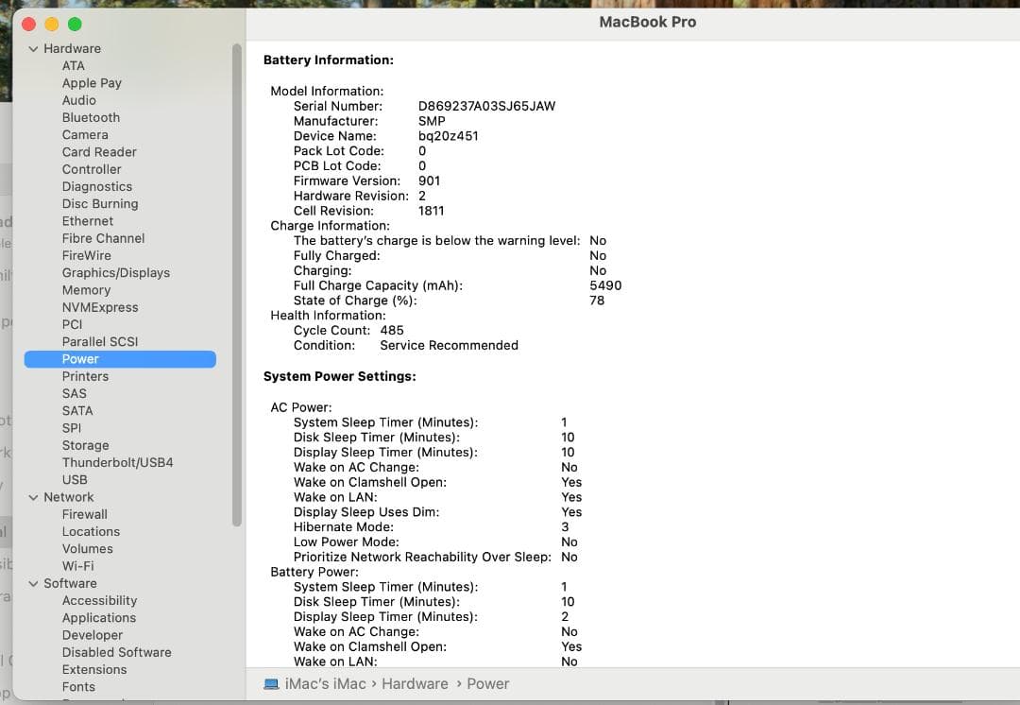Open the Camera hardware section
Viewport: 1020px width, 705px height.
[x=85, y=134]
